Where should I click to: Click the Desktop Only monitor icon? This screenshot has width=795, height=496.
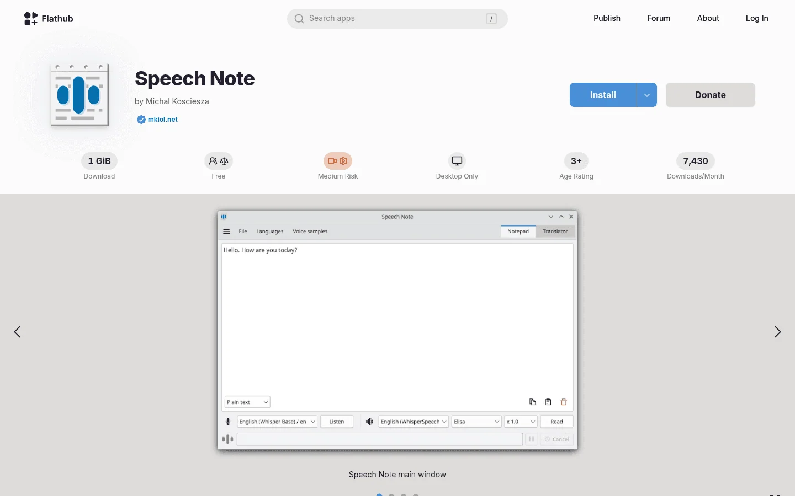(x=457, y=161)
